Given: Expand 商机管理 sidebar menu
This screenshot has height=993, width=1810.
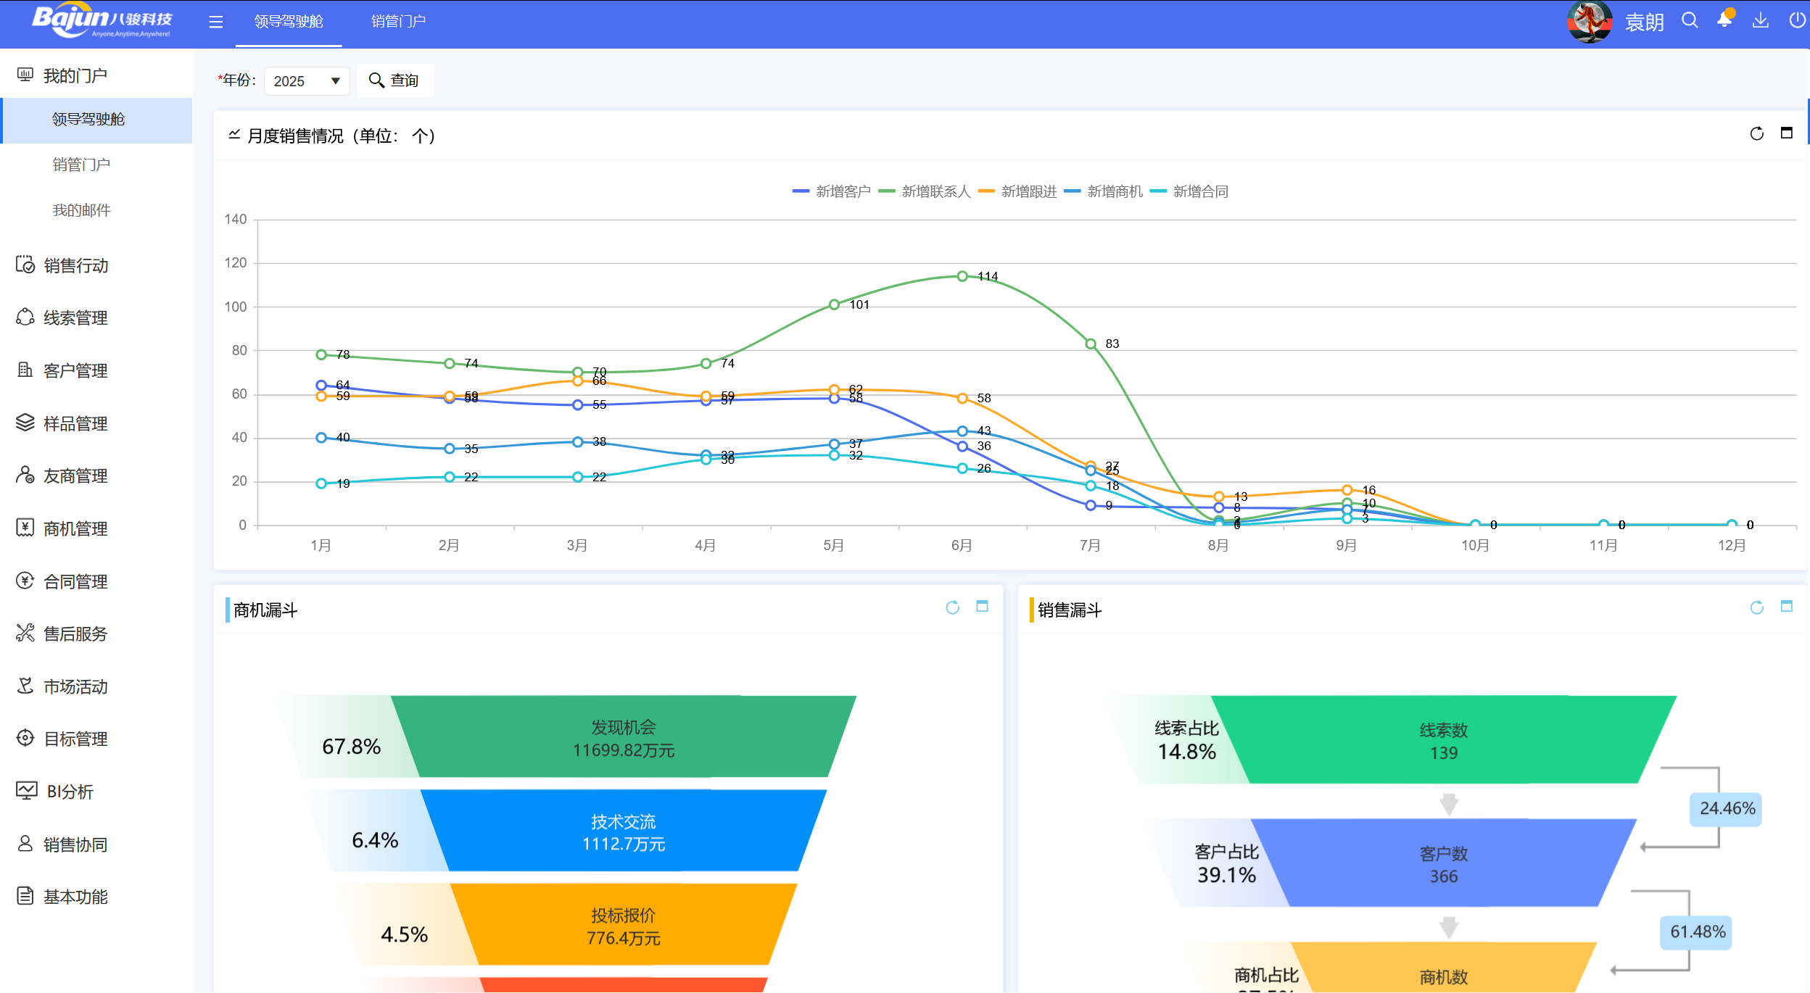Looking at the screenshot, I should tap(75, 528).
